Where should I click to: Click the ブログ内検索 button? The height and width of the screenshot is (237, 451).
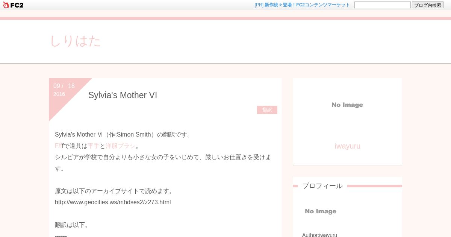(x=428, y=5)
